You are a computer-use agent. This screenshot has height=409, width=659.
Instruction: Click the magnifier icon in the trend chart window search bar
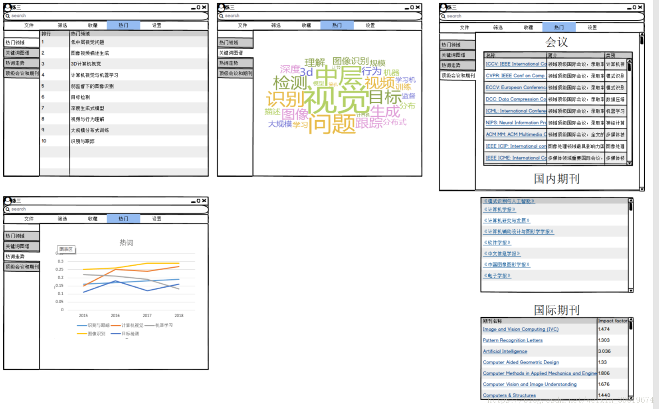[x=8, y=209]
